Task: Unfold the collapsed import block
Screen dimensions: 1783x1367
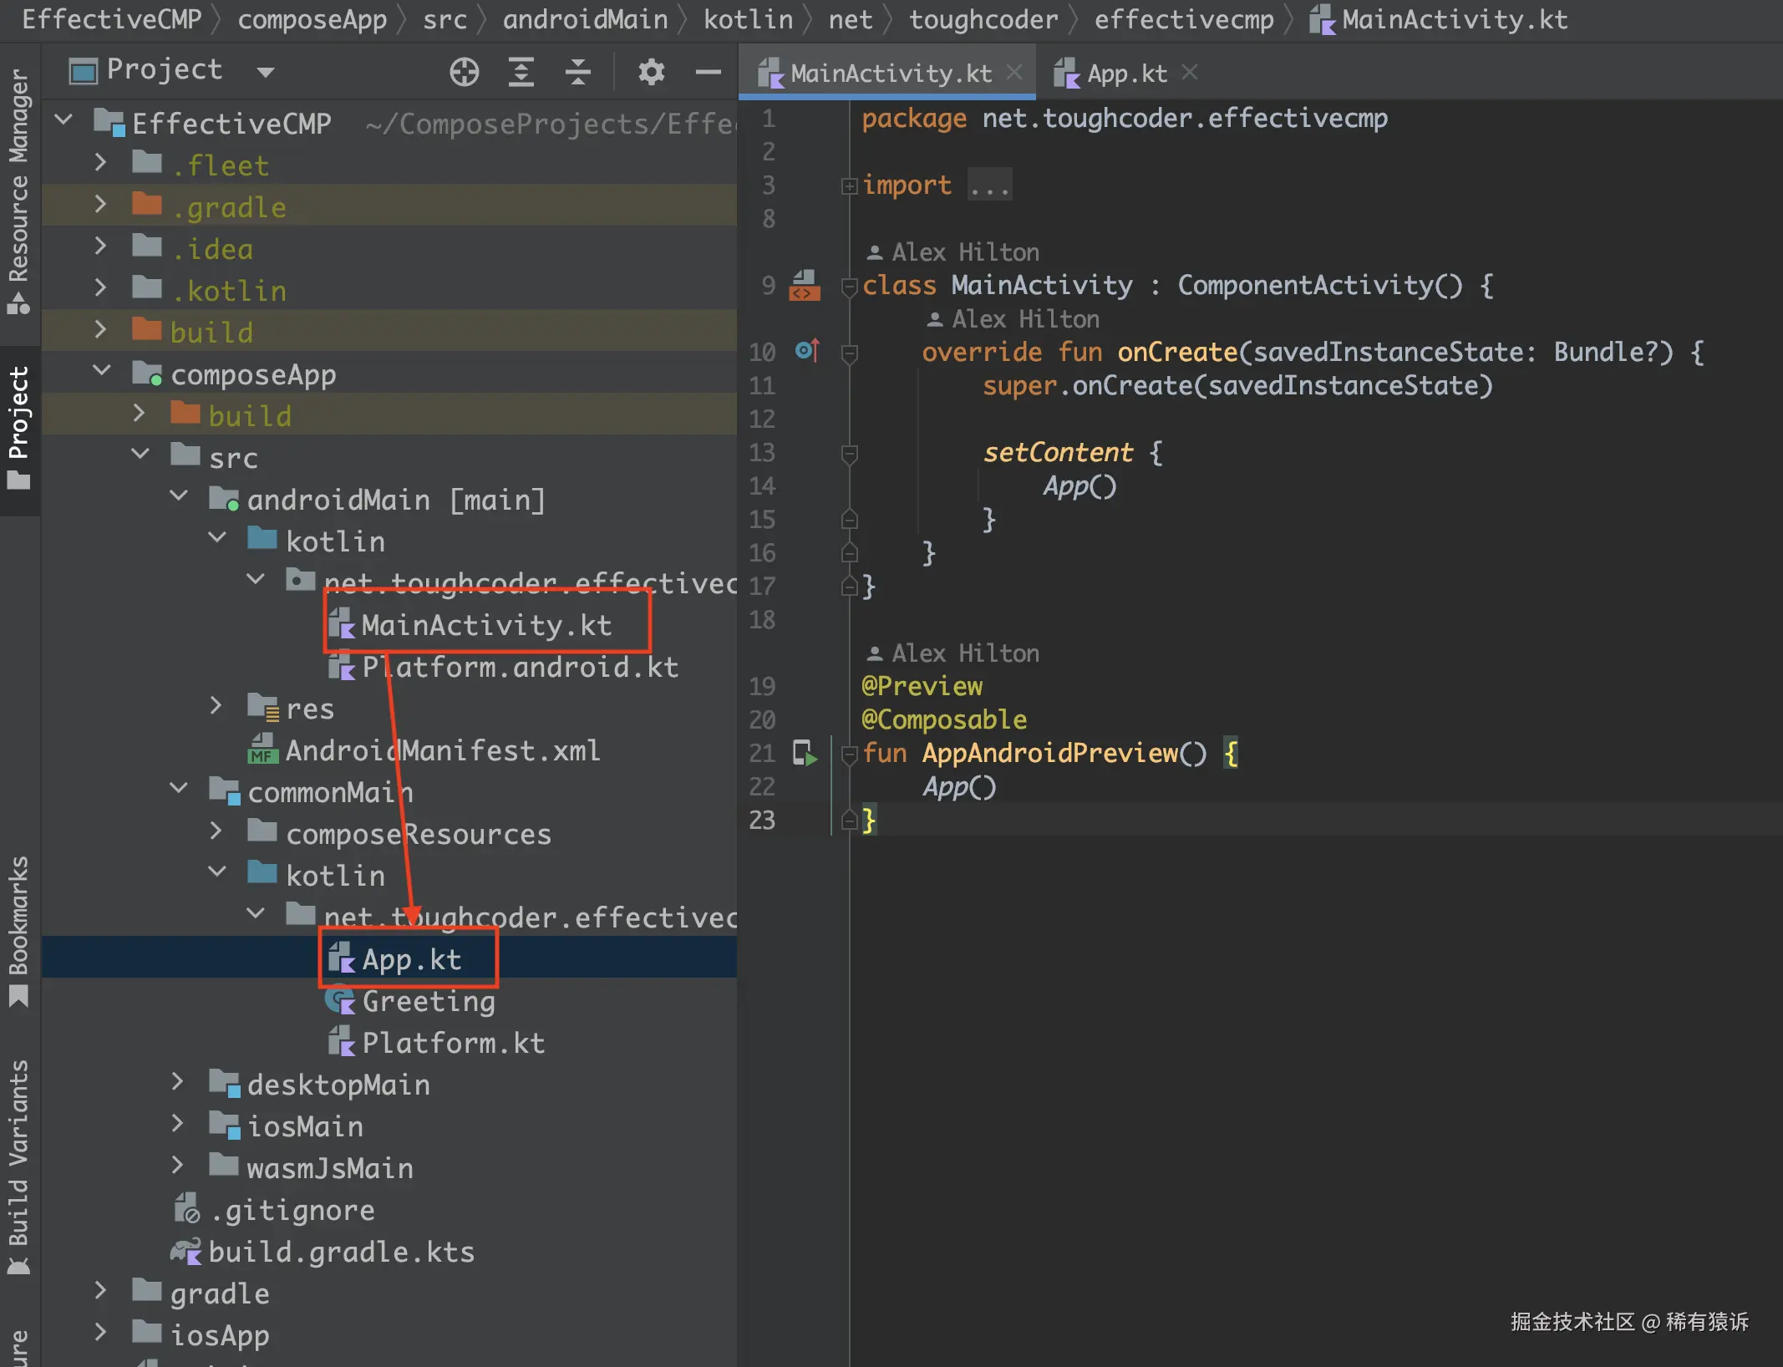Action: [x=849, y=185]
